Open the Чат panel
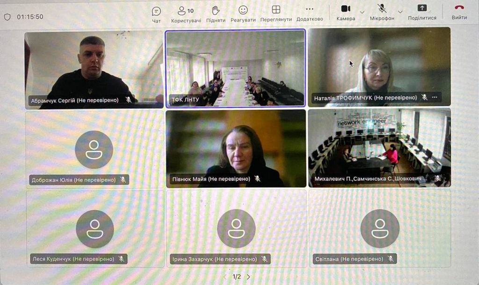479x285 pixels. pos(156,13)
